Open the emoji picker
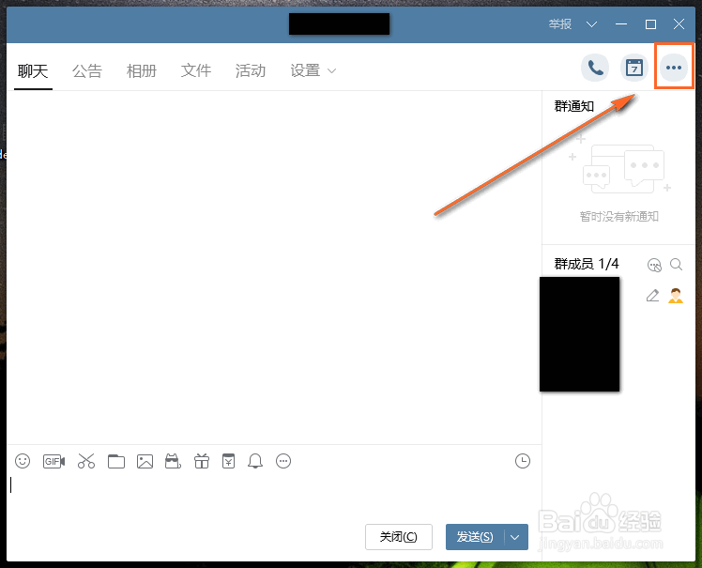Viewport: 702px width, 568px height. [x=23, y=461]
